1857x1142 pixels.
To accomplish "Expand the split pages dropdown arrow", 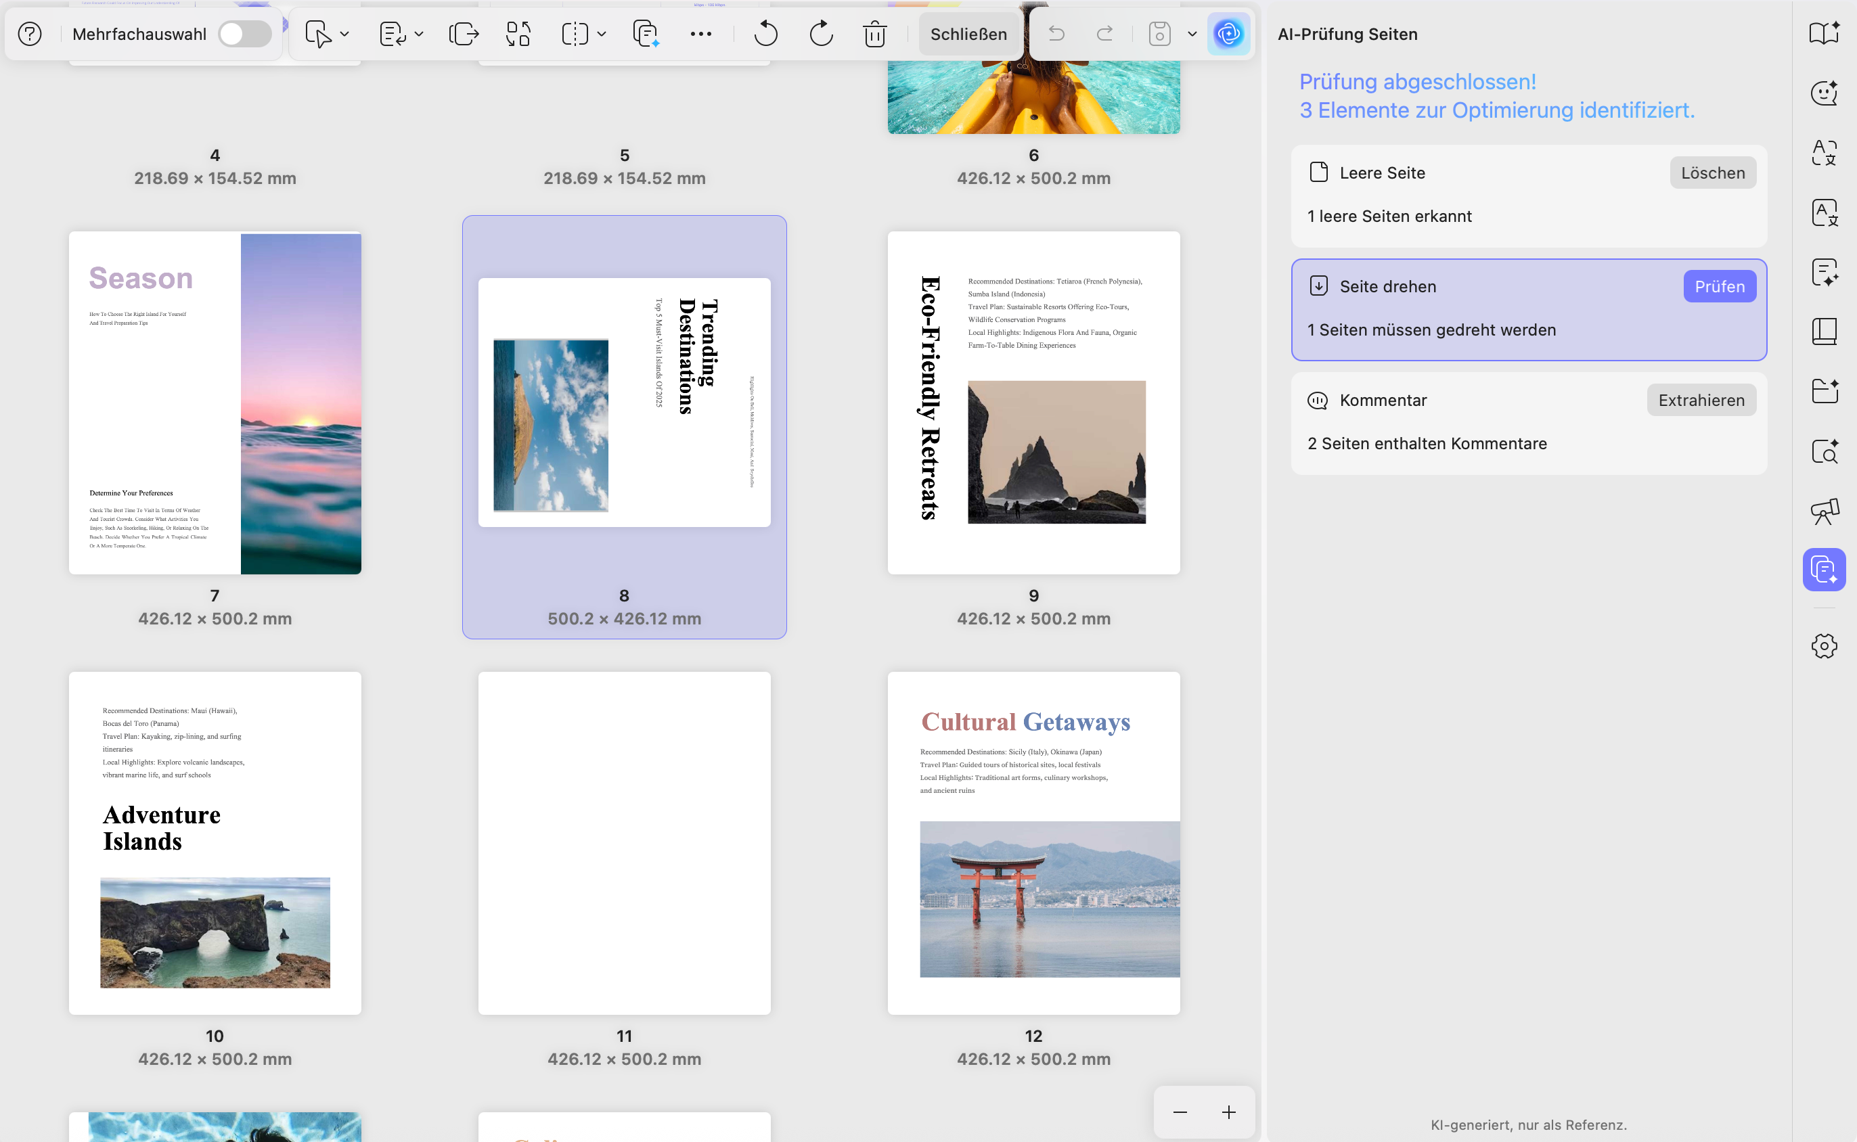I will 602,34.
